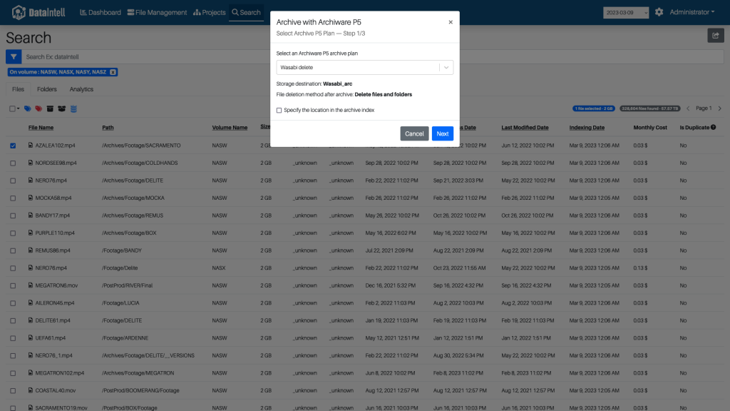
Task: Check the REMUS86.mp4 row checkbox
Action: (x=13, y=250)
